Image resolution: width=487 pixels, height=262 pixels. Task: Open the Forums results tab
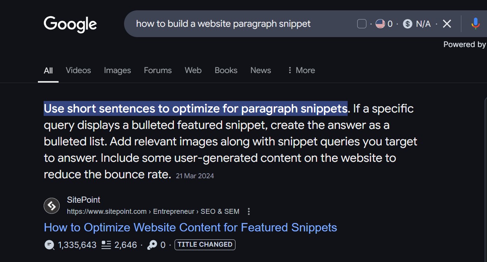tap(158, 70)
